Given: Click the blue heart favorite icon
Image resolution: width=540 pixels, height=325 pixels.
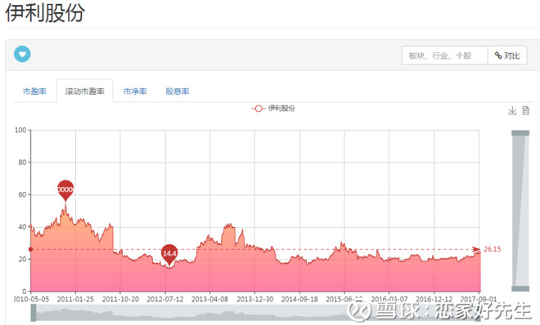Looking at the screenshot, I should [x=22, y=54].
